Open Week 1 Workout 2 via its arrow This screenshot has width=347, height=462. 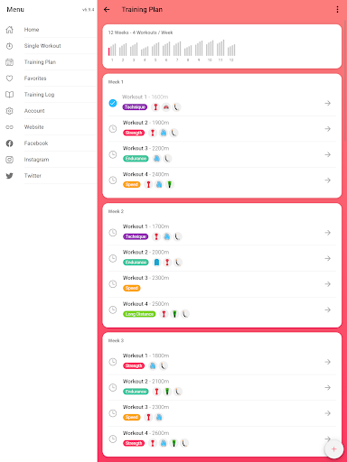coord(328,129)
